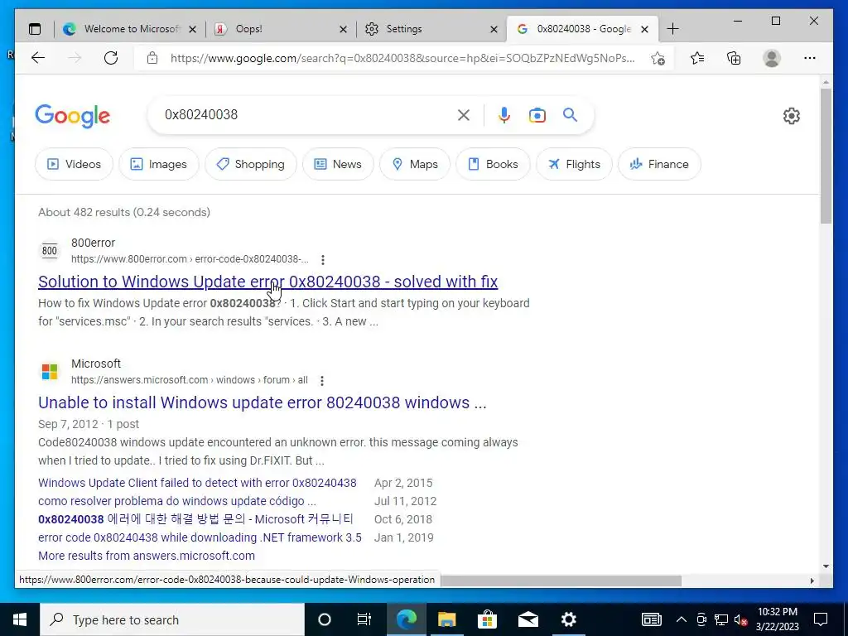Submit search with magnifier icon
Viewport: 848px width, 636px height.
[570, 114]
